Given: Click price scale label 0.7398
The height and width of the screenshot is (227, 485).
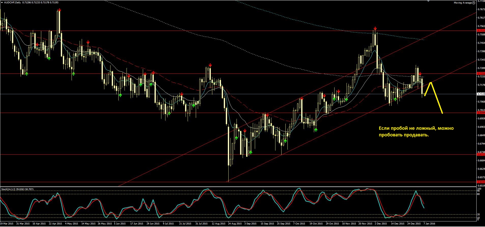Looking at the screenshot, I should [481, 51].
